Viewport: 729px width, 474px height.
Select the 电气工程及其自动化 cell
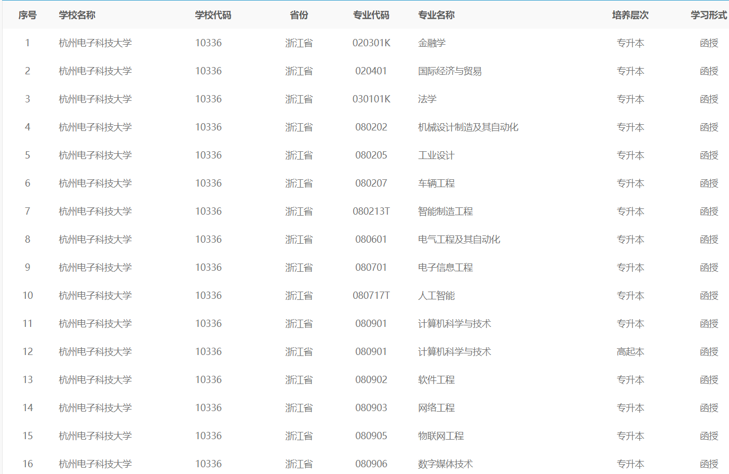[459, 240]
